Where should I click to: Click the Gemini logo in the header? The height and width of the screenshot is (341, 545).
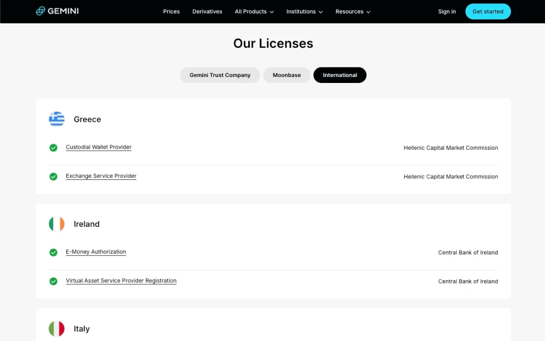[x=57, y=11]
